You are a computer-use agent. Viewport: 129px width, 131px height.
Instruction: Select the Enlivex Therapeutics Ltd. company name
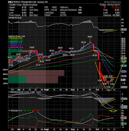coord(26,2)
